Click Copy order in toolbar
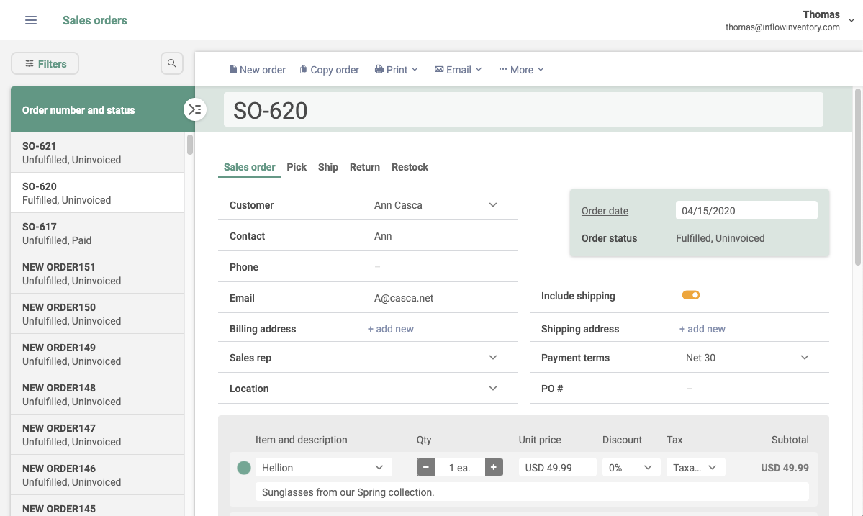863x516 pixels. tap(329, 70)
